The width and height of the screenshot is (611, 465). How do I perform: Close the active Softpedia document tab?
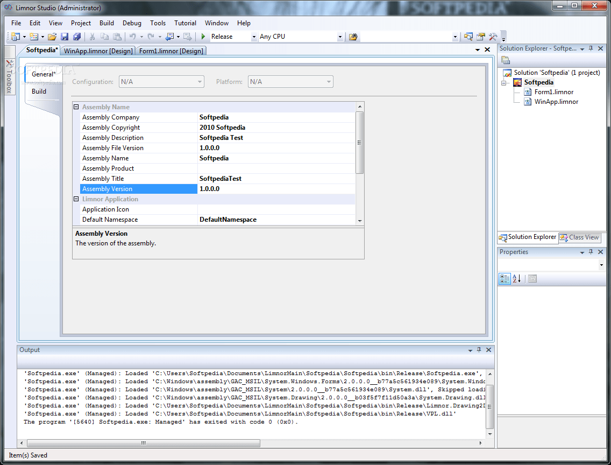(487, 50)
